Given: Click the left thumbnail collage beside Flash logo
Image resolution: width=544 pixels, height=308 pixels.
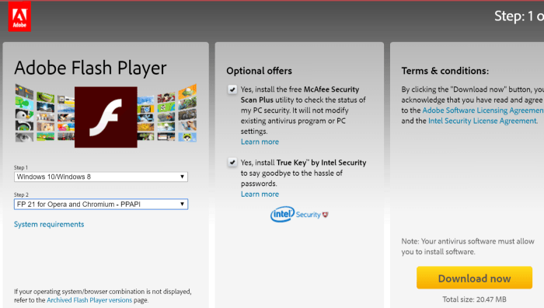Looking at the screenshot, I should (x=44, y=114).
